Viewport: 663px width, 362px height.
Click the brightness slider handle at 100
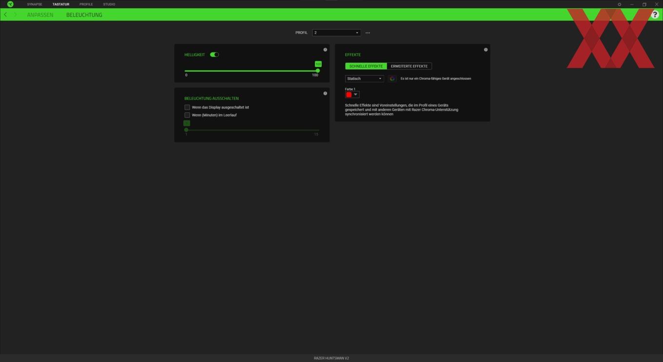pyautogui.click(x=318, y=71)
